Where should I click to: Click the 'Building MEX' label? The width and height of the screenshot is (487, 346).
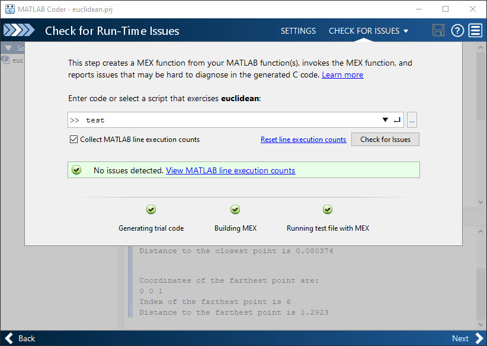(x=235, y=228)
